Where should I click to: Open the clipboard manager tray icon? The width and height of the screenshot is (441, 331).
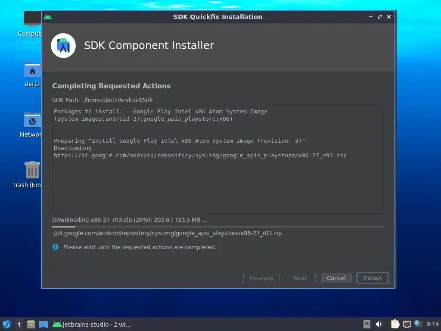pyautogui.click(x=395, y=324)
